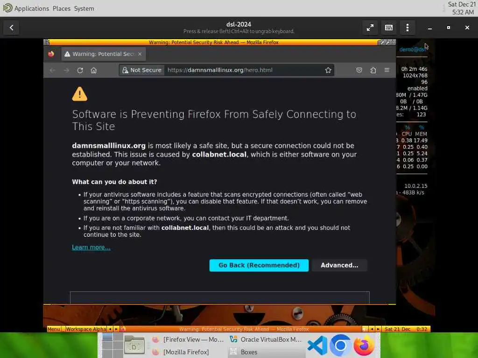Screen dimensions: 478x358
Task: Click Firefox window menu icon in titlebar
Action: tap(46, 42)
